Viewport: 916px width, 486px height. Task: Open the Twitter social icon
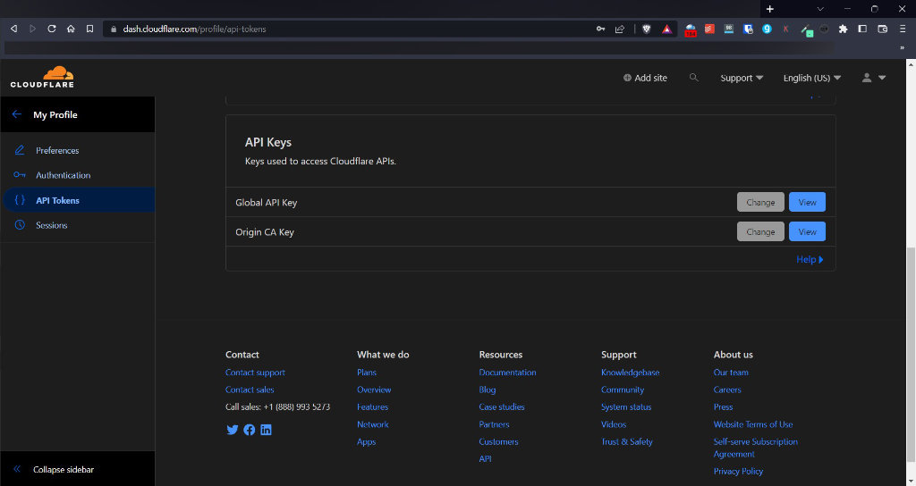(x=232, y=430)
